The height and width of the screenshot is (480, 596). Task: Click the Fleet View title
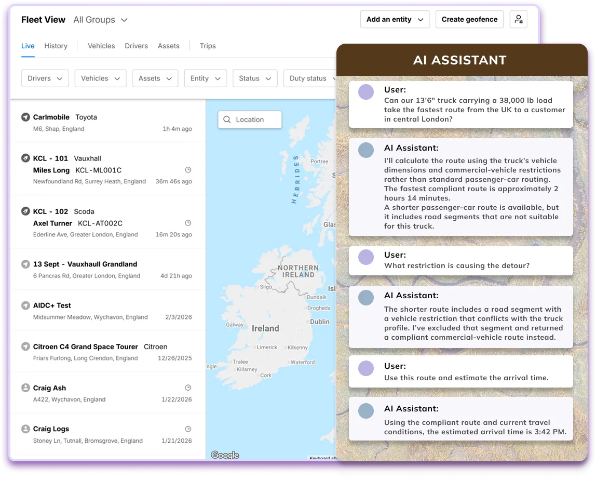coord(43,20)
